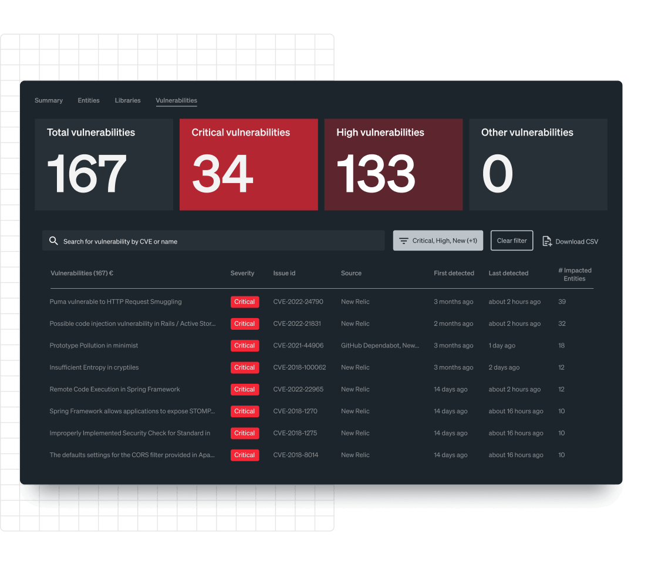Click Critical badge for CVE-2018-1275
This screenshot has width=648, height=564.
(x=245, y=433)
